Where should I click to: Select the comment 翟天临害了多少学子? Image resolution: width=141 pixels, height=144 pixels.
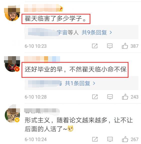(x=56, y=19)
